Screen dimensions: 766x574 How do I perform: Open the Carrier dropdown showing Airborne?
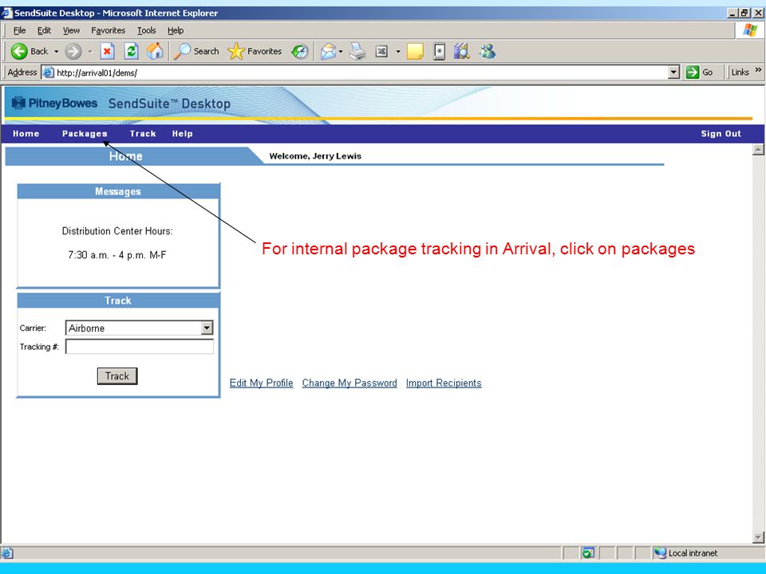[x=207, y=328]
